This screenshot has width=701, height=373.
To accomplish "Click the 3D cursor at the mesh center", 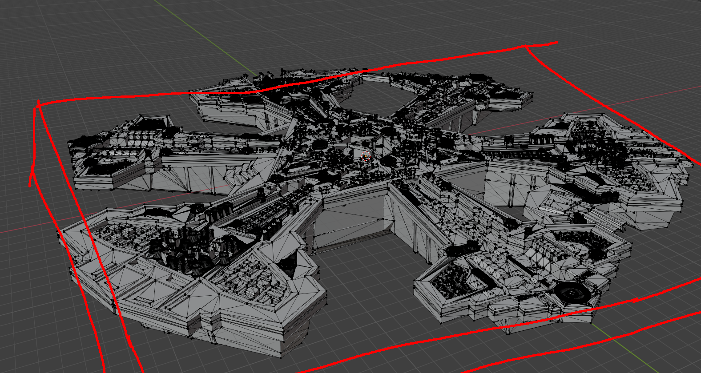I will (x=366, y=156).
